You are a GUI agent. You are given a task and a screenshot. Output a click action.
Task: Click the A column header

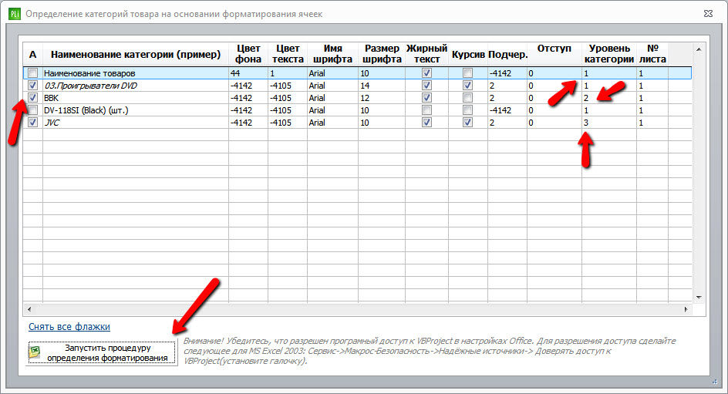32,54
